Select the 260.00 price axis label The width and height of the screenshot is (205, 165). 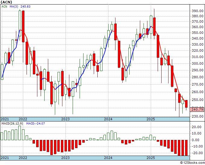pyautogui.click(x=197, y=92)
